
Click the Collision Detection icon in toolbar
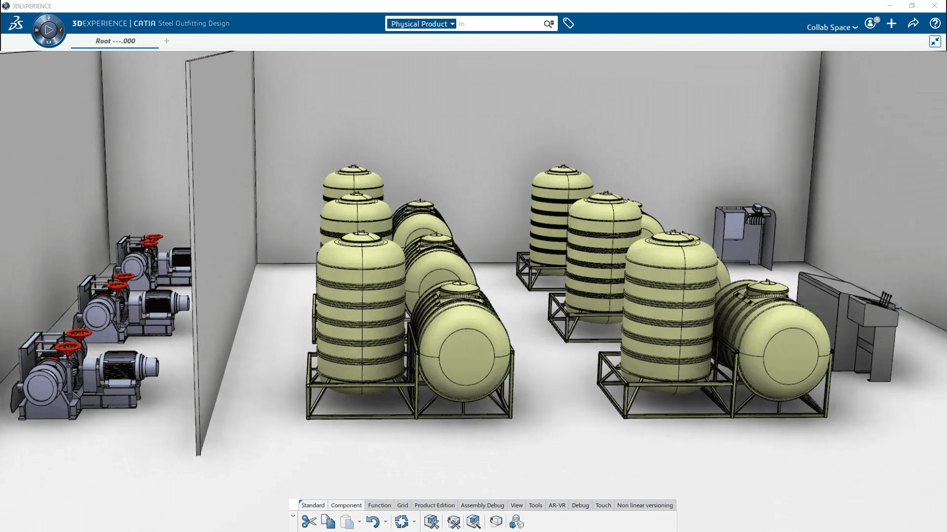pos(516,522)
